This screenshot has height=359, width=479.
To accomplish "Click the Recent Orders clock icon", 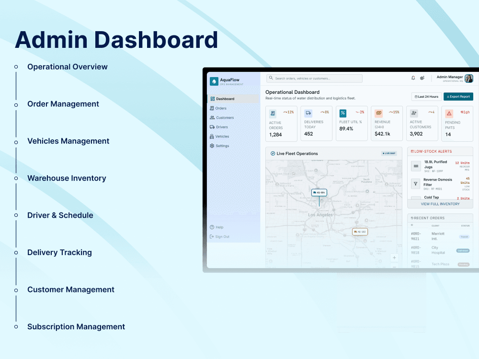I will [412, 218].
